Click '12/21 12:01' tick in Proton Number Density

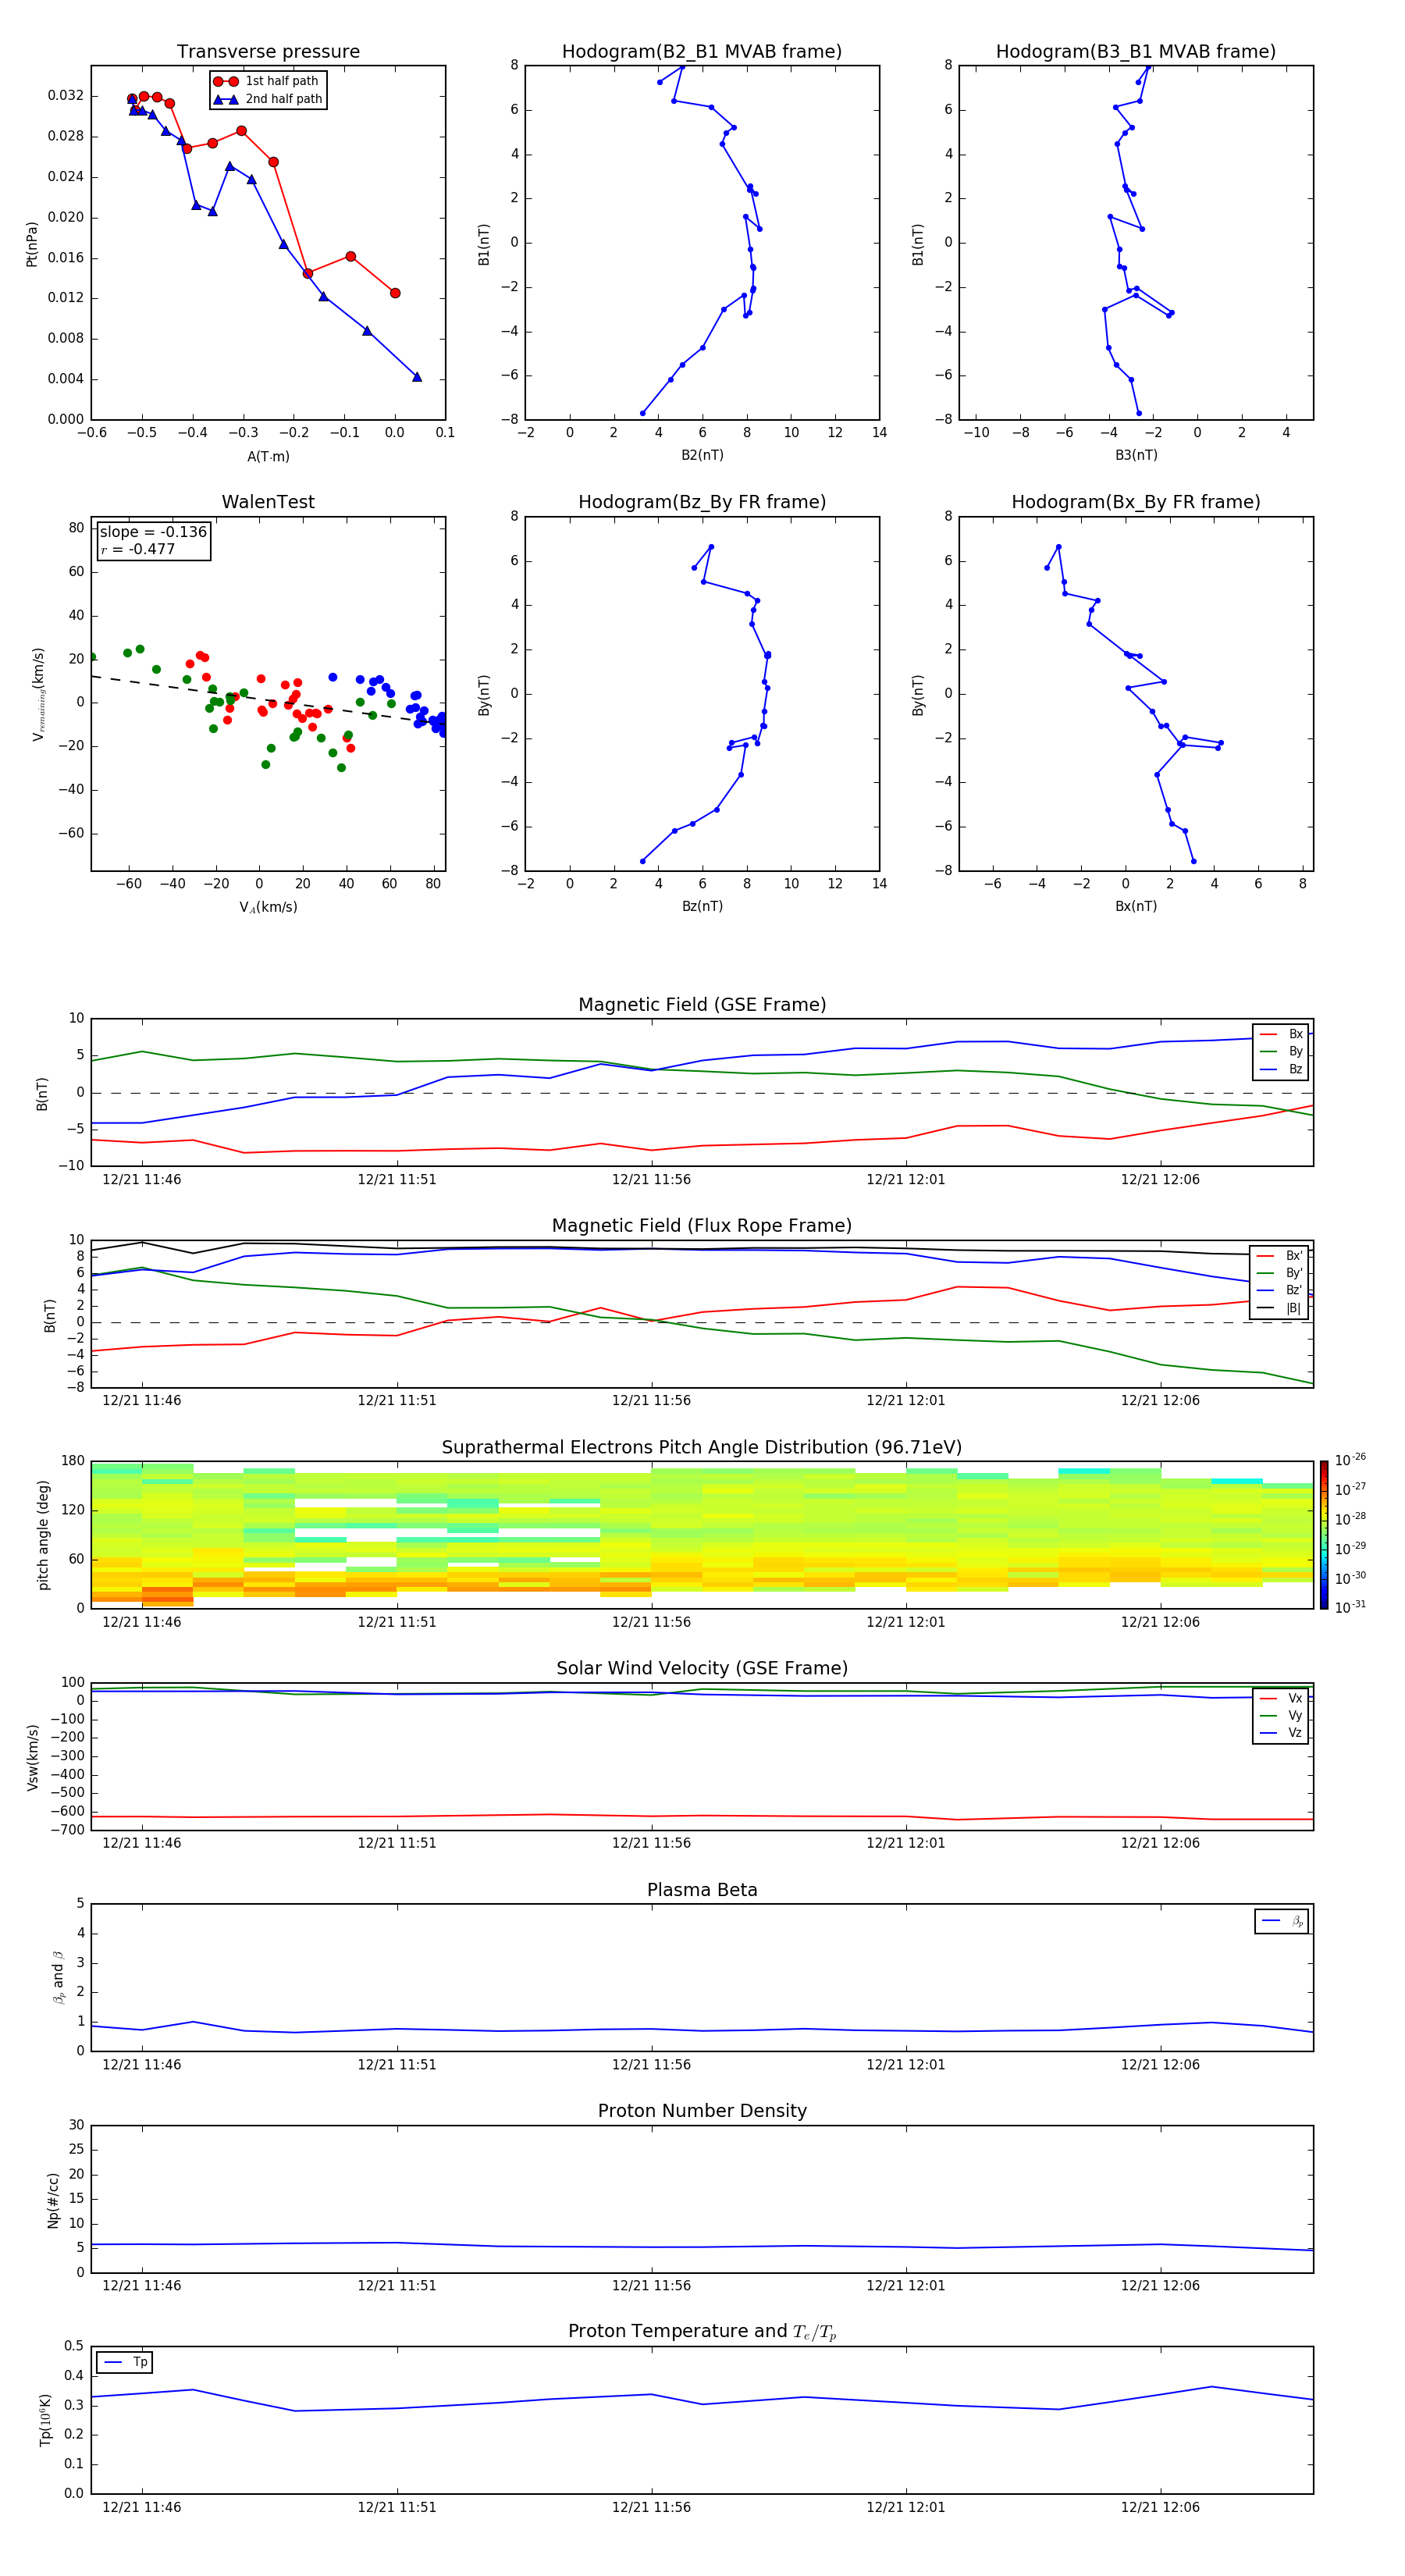[906, 2286]
